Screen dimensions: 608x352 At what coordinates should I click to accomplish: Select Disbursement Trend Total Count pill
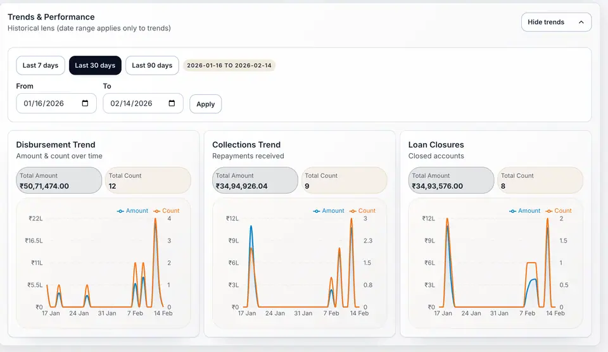148,180
